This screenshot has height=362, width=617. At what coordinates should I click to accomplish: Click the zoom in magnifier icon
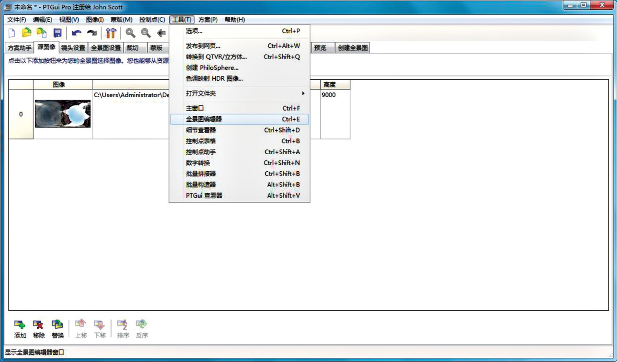pos(131,33)
